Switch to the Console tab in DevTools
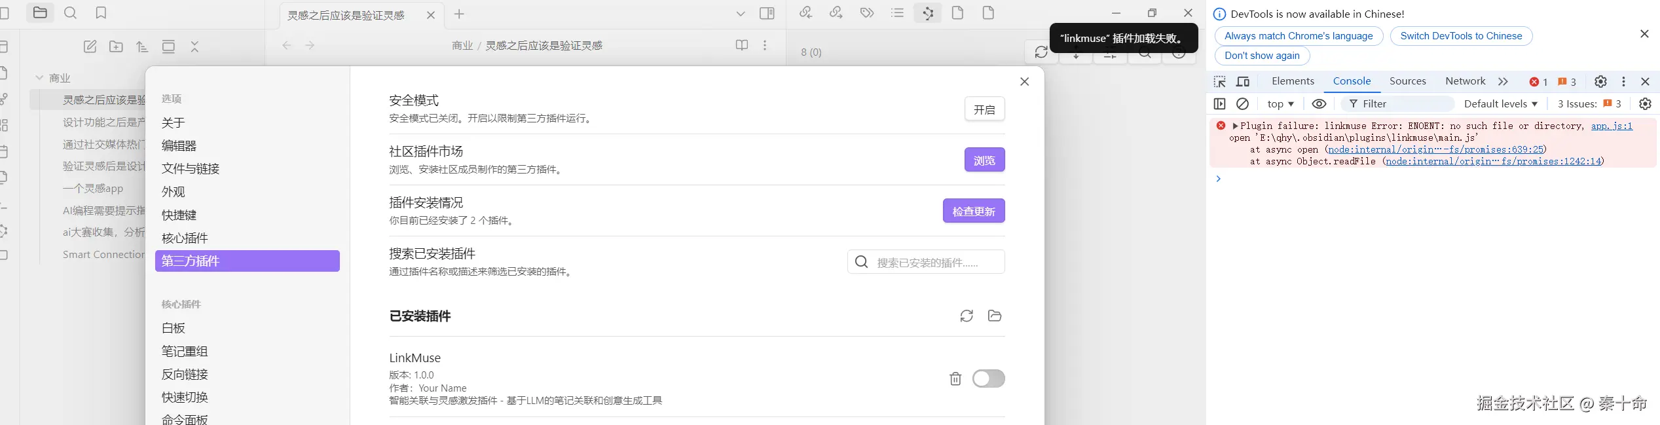Image resolution: width=1660 pixels, height=425 pixels. [x=1352, y=81]
